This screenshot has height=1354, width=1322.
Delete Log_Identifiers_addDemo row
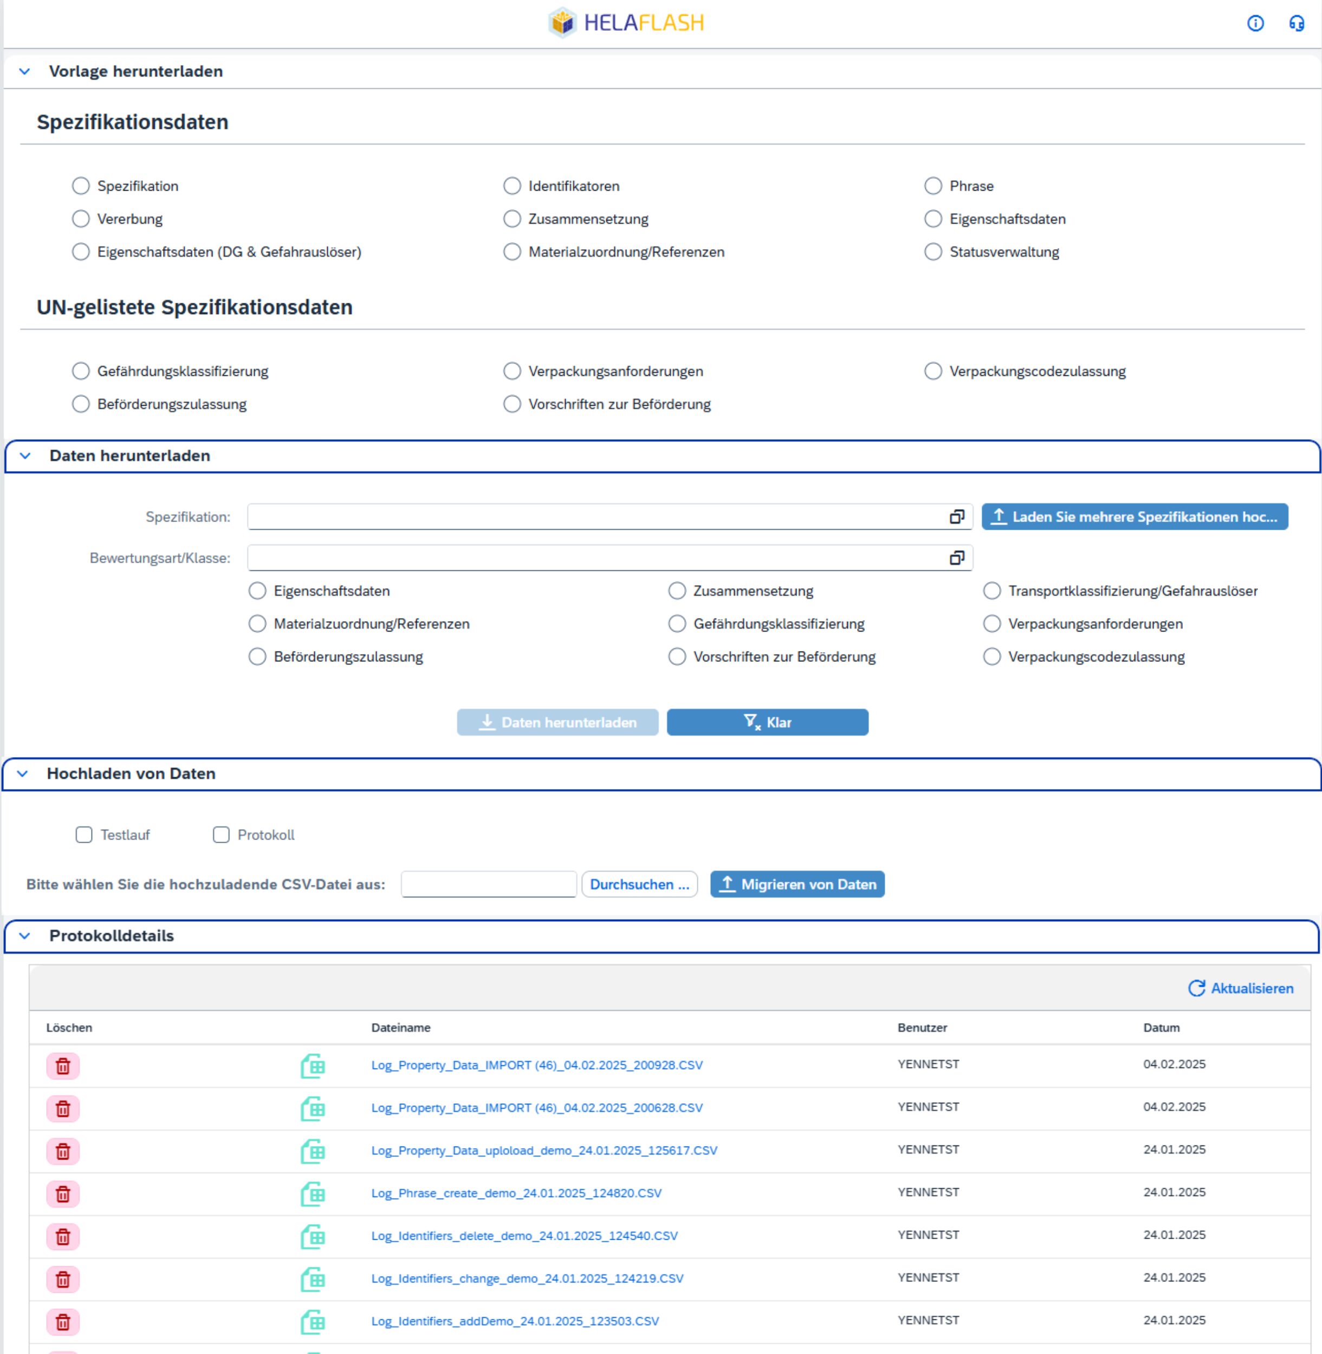(x=63, y=1322)
